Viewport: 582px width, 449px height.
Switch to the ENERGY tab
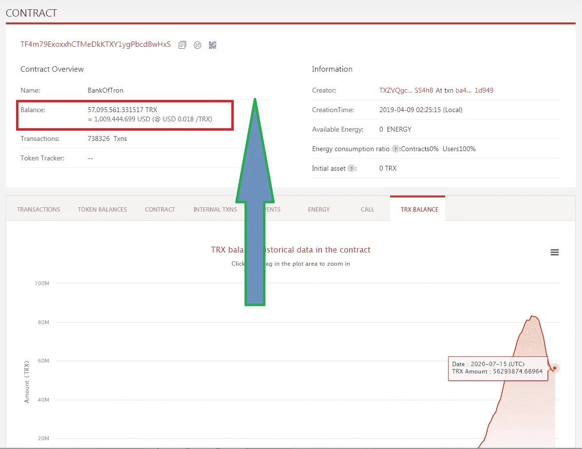[x=319, y=209]
